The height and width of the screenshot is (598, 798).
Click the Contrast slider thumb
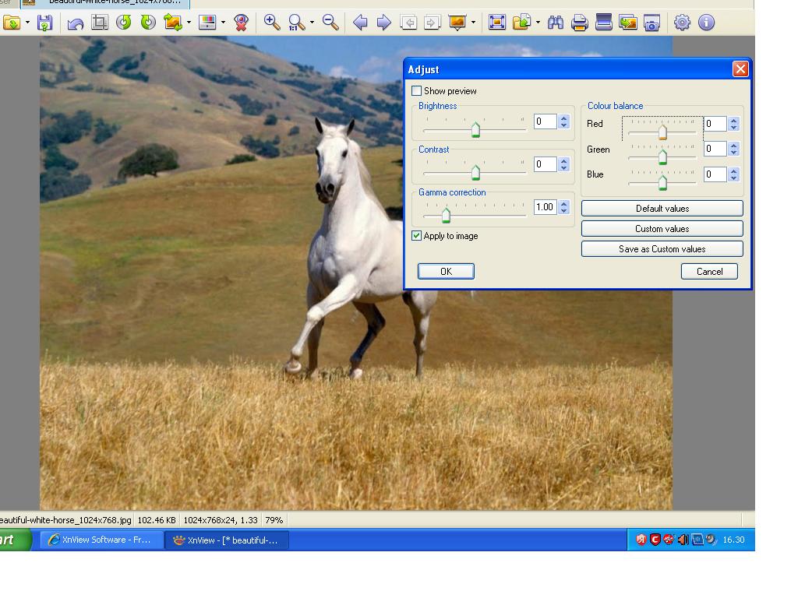coord(475,172)
